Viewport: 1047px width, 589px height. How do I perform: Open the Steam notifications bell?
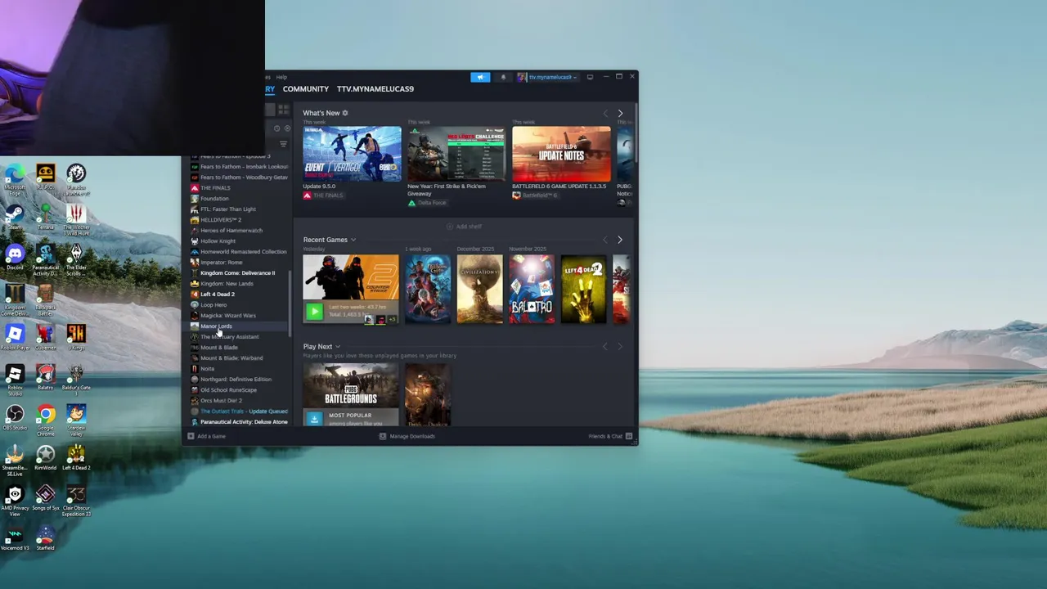pos(503,77)
